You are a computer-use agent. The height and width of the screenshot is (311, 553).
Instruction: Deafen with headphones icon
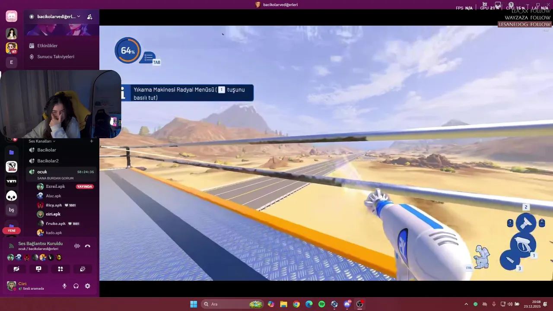pos(76,286)
